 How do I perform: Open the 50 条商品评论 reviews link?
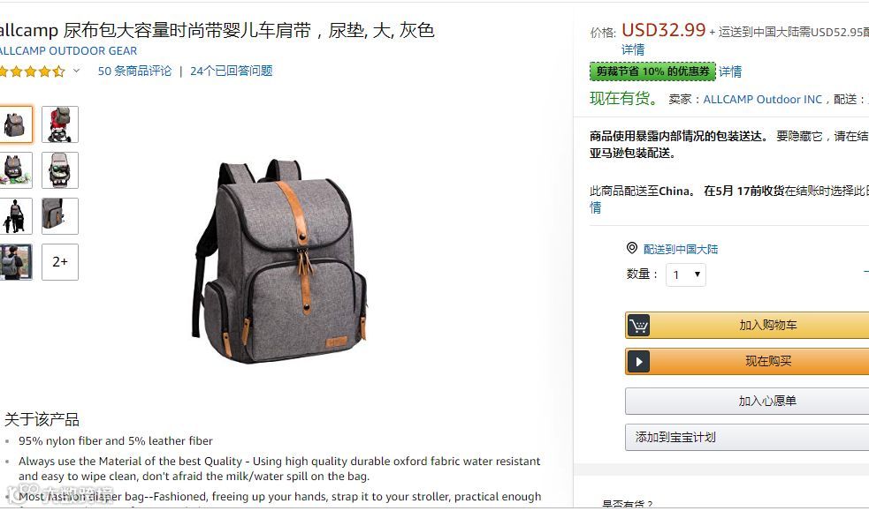point(134,71)
